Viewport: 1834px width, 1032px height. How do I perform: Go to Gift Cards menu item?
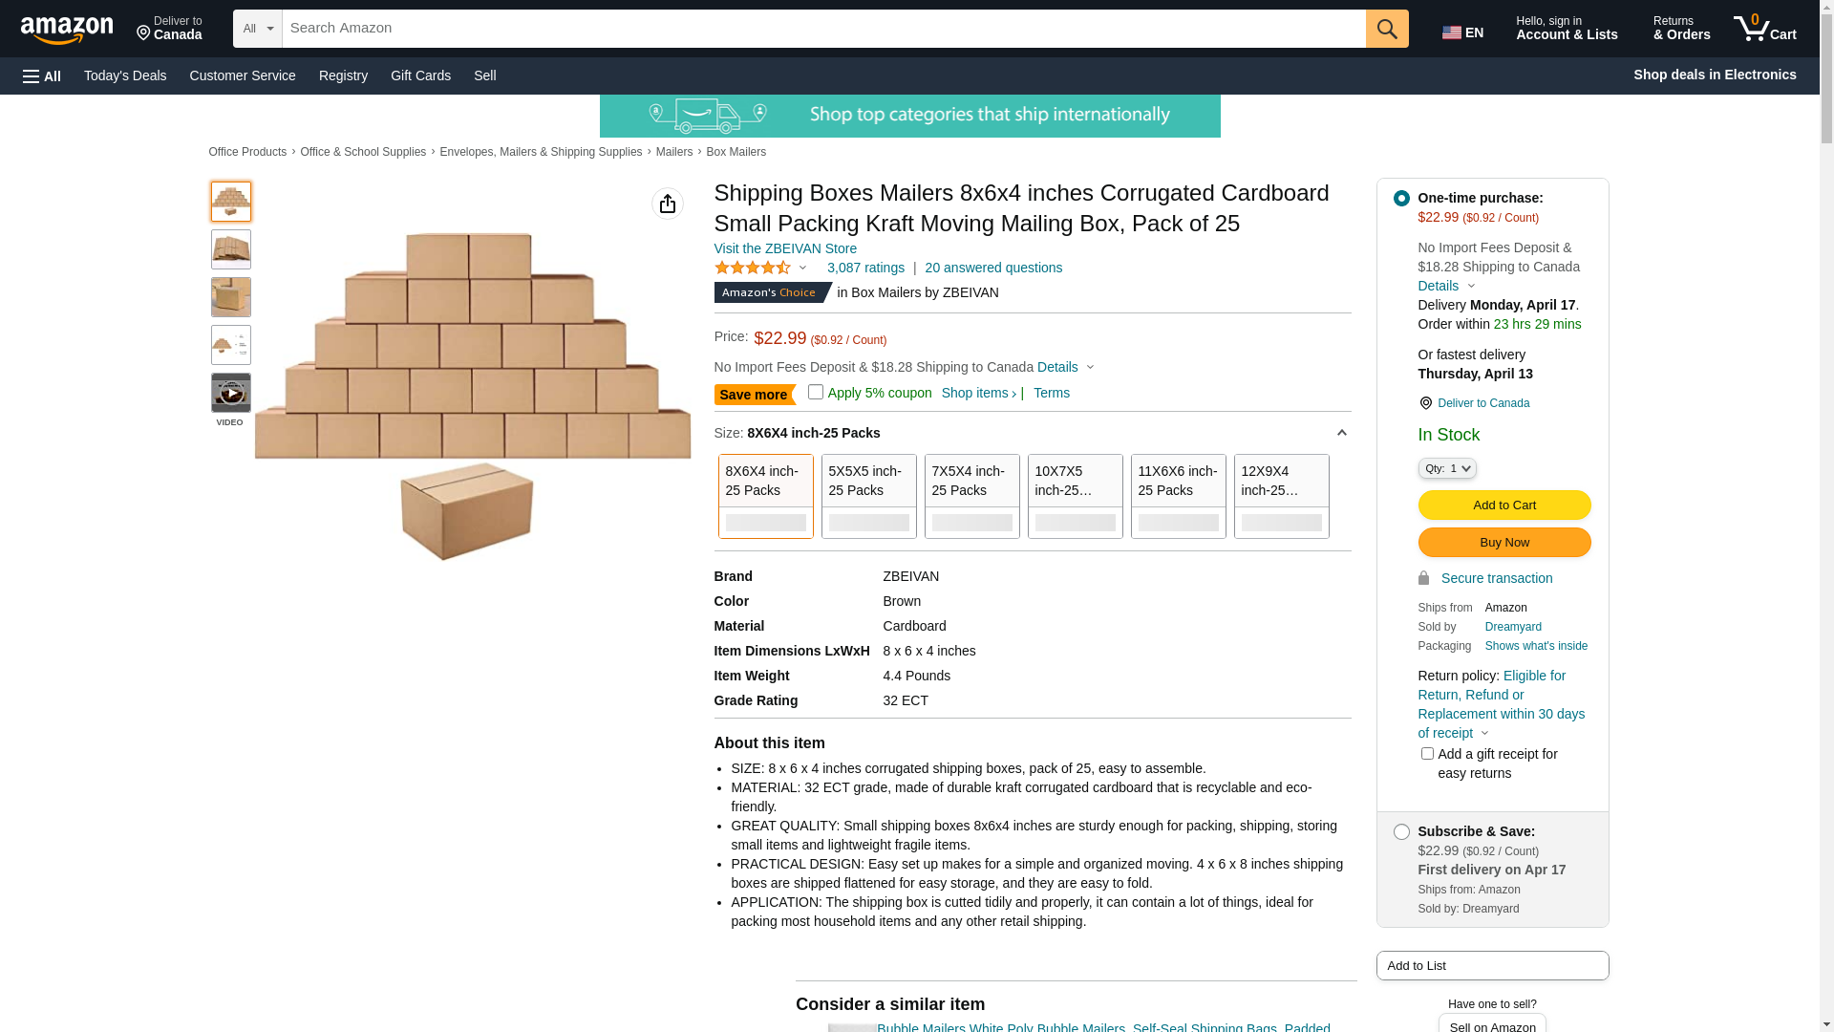(x=420, y=75)
